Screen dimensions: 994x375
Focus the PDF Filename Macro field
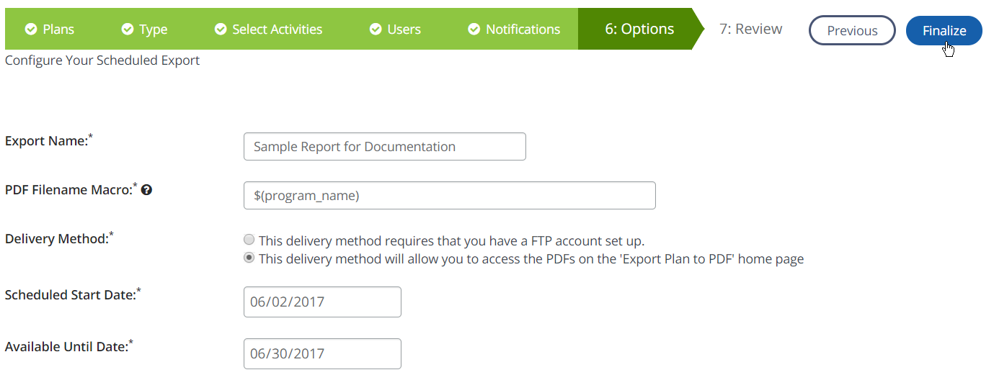(450, 196)
